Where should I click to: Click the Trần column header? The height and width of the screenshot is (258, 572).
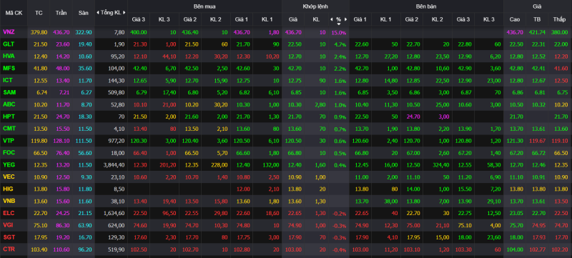tap(61, 13)
